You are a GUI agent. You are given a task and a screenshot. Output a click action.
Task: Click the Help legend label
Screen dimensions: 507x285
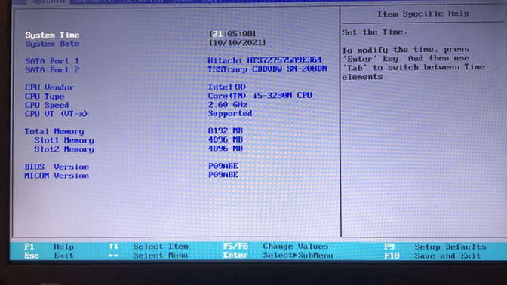click(x=63, y=247)
